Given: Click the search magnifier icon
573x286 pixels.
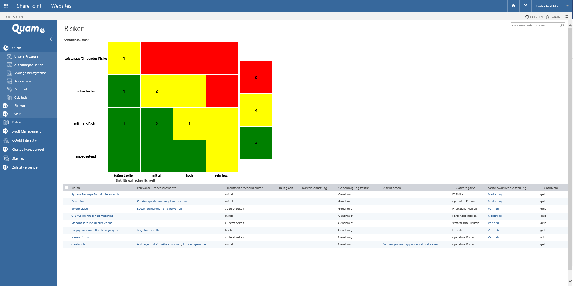Looking at the screenshot, I should coord(562,26).
